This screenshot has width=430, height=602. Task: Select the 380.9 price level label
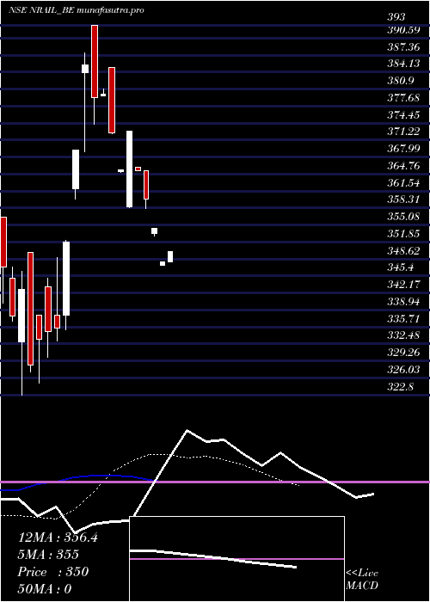click(400, 81)
